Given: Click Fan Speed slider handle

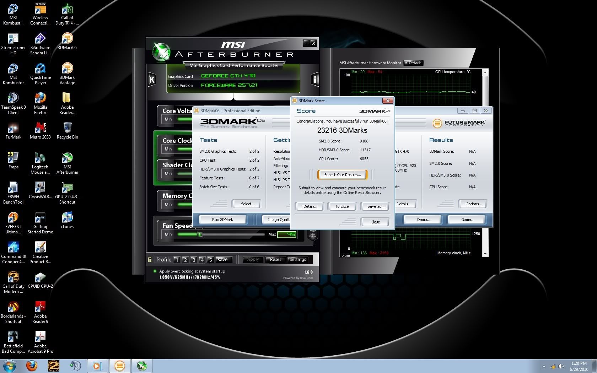Looking at the screenshot, I should (x=200, y=234).
